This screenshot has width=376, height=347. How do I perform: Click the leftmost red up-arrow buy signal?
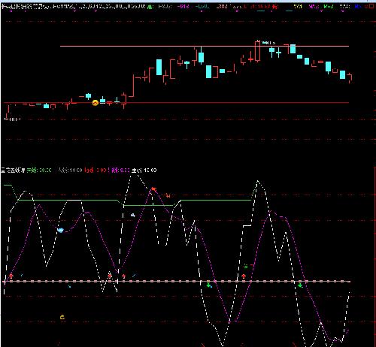pos(11,276)
